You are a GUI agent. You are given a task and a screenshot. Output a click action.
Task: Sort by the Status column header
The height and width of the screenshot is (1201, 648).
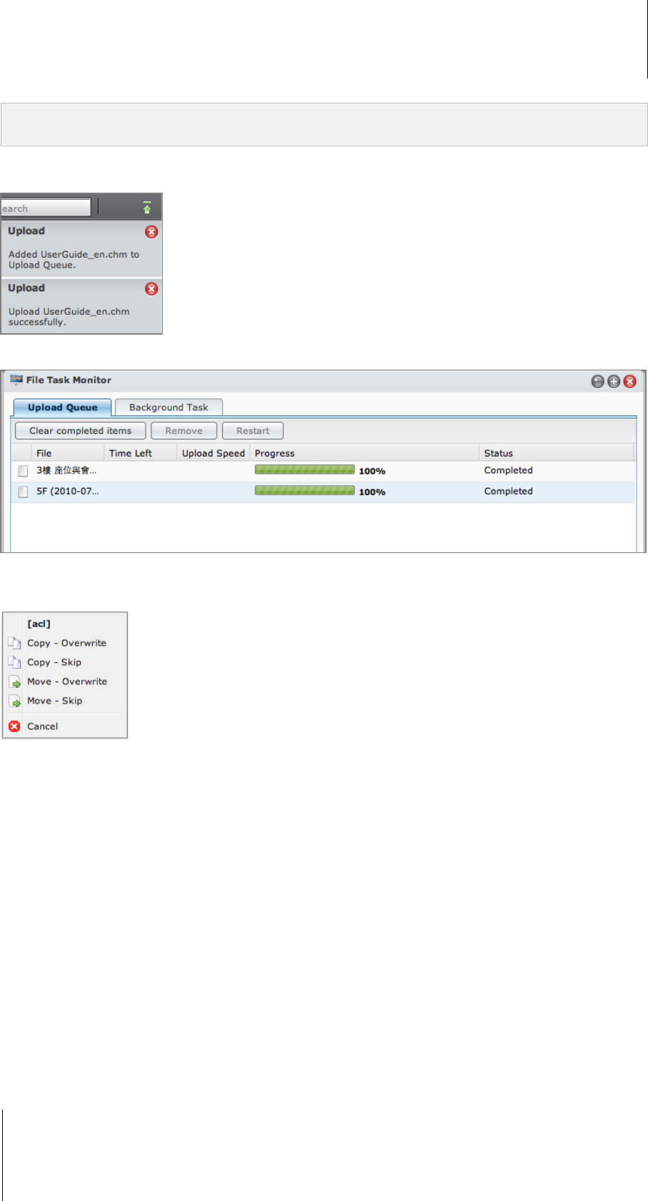pos(557,453)
